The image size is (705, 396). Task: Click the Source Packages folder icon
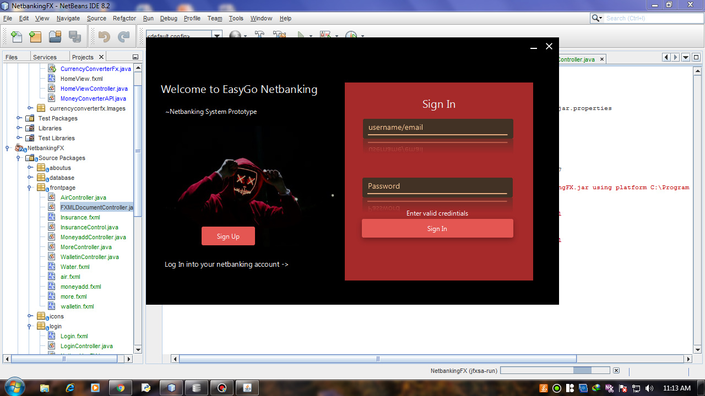(x=31, y=158)
